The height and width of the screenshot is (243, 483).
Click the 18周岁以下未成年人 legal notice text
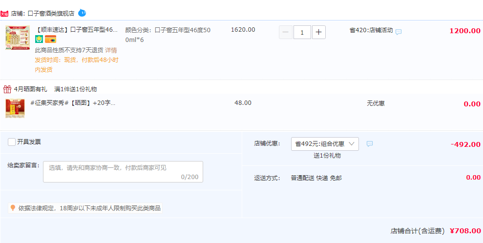(x=90, y=208)
